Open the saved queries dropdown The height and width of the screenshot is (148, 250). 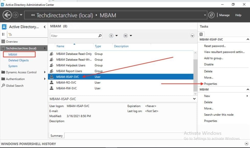tap(128, 36)
